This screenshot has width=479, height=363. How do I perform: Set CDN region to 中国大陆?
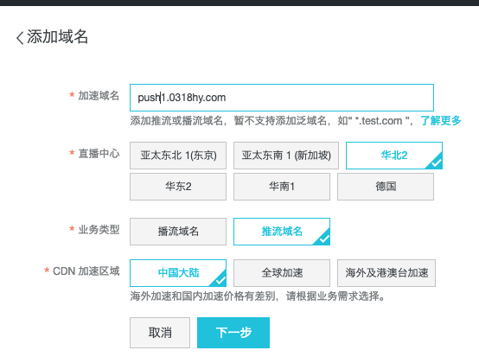click(x=178, y=273)
